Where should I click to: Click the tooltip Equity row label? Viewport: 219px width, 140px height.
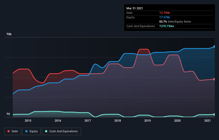tap(130, 17)
